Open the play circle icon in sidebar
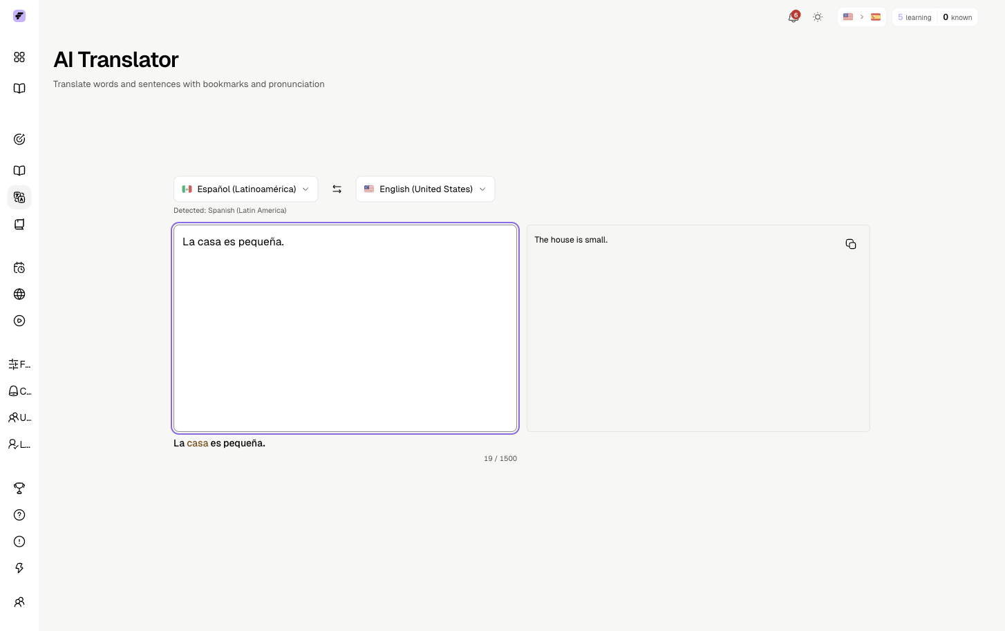 19,321
